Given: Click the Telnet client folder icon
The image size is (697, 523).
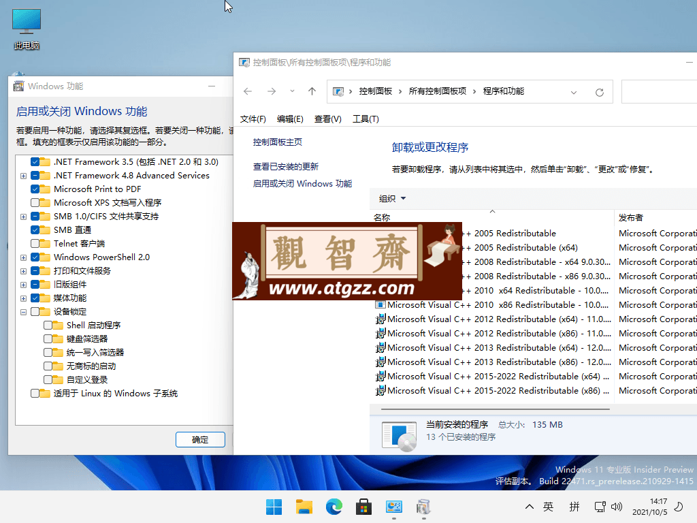Looking at the screenshot, I should click(44, 243).
